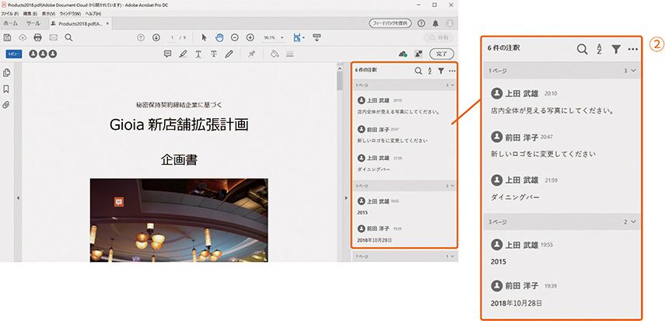Open the help question mark icon

(x=421, y=23)
